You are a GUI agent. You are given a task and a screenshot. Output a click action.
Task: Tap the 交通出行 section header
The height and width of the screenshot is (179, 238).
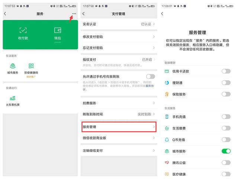tap(11, 88)
